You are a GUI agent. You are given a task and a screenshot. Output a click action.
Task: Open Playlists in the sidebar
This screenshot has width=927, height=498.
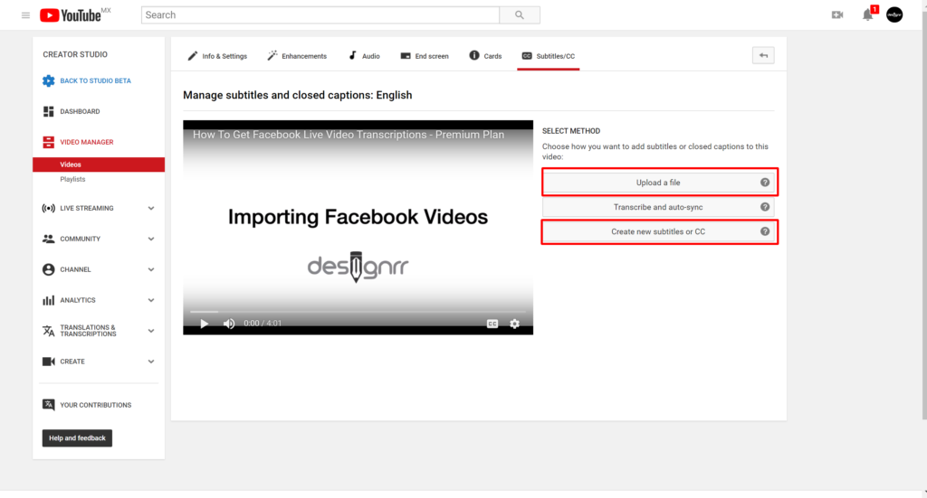coord(72,179)
